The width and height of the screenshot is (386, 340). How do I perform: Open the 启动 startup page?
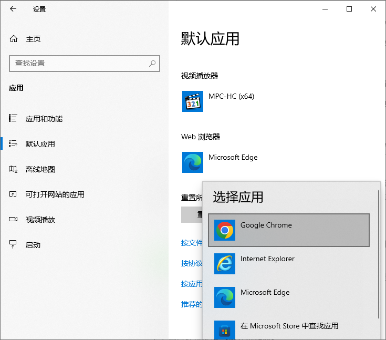[x=33, y=245]
